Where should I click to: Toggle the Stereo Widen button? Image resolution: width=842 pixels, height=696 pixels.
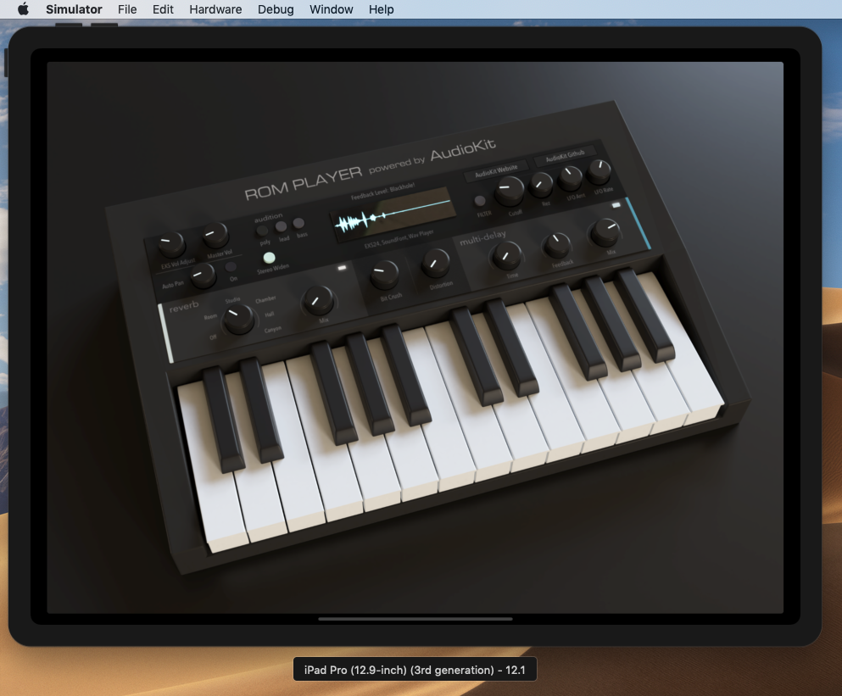tap(269, 257)
